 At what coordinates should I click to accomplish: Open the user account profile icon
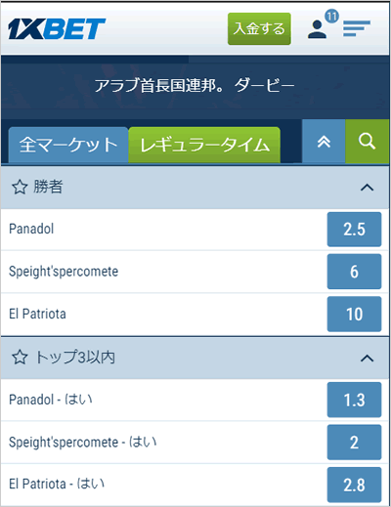coord(317,29)
